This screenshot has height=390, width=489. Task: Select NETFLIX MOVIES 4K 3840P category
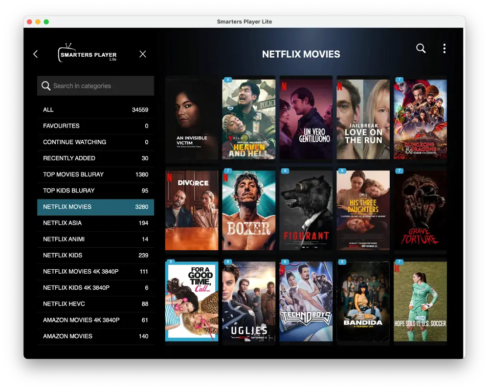95,272
